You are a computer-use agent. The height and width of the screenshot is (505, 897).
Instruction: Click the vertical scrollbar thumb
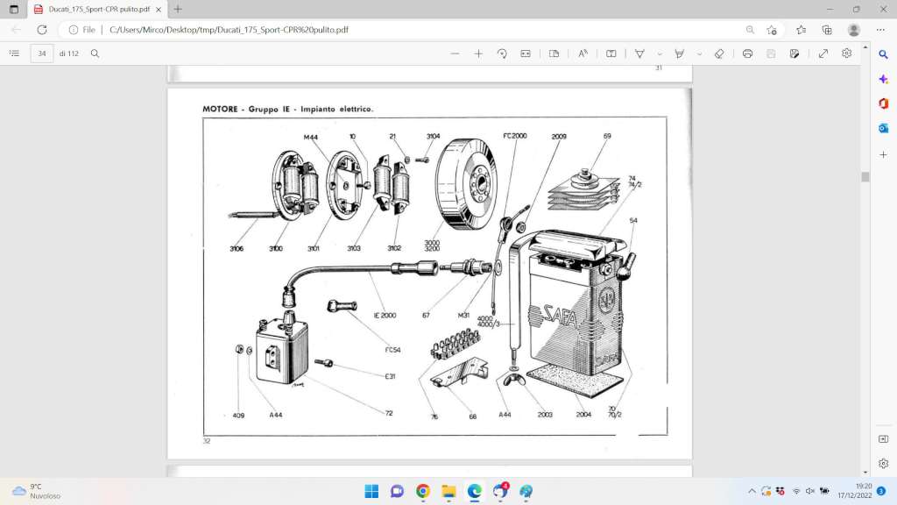[x=865, y=177]
